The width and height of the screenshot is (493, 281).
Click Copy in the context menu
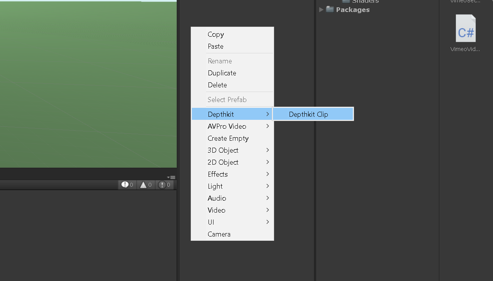[x=215, y=34]
